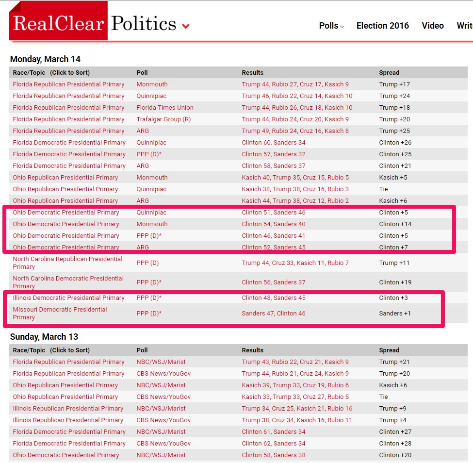The width and height of the screenshot is (473, 463).
Task: Open the Polls menu
Action: coord(331,26)
